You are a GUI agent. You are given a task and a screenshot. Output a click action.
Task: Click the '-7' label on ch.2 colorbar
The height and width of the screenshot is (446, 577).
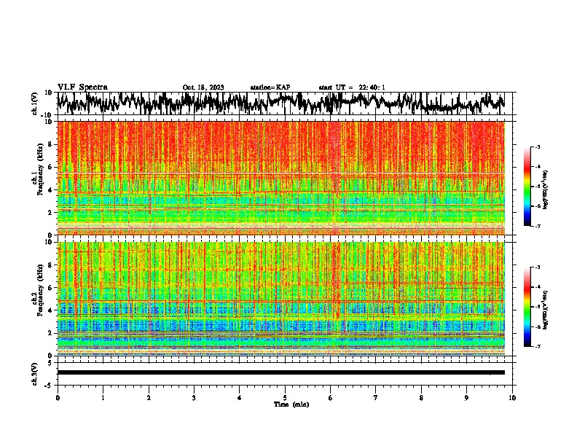coord(537,346)
